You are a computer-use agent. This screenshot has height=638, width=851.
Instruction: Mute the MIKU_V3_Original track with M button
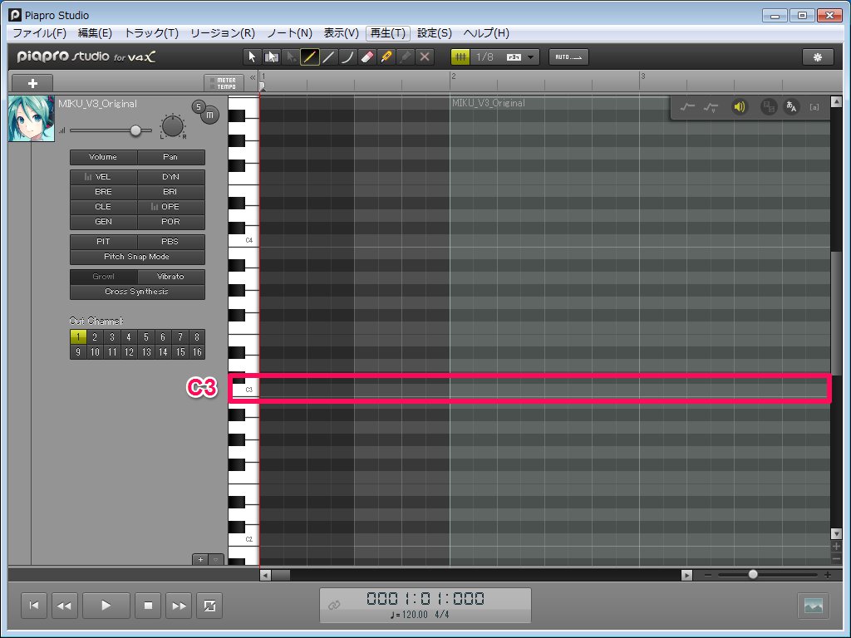tap(210, 115)
